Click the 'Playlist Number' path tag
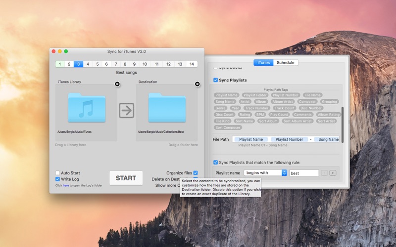 coord(286,95)
